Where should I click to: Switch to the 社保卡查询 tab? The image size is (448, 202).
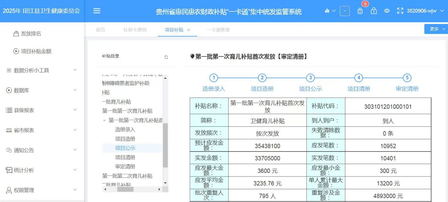click(135, 30)
